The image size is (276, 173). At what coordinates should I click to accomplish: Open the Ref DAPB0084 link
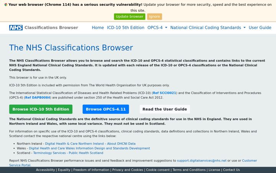pos(38,97)
